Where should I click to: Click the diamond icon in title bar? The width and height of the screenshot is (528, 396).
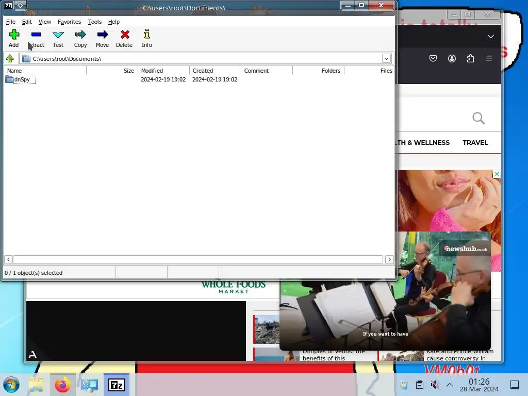point(20,5)
